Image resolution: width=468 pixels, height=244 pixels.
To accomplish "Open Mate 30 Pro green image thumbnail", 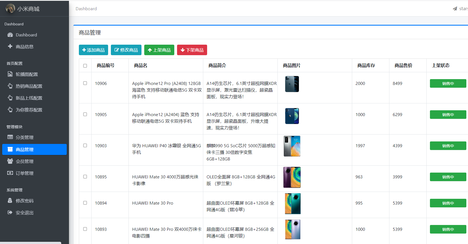I will (x=293, y=203).
